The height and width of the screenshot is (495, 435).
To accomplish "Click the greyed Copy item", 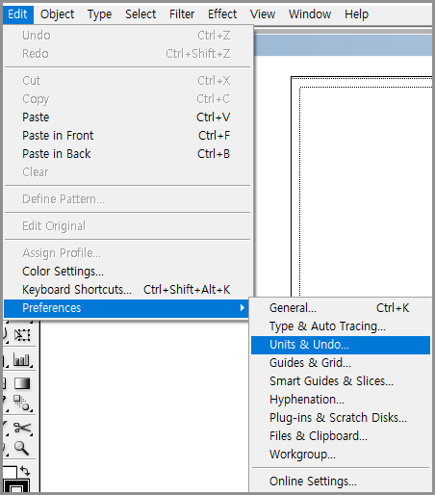I will (126, 99).
